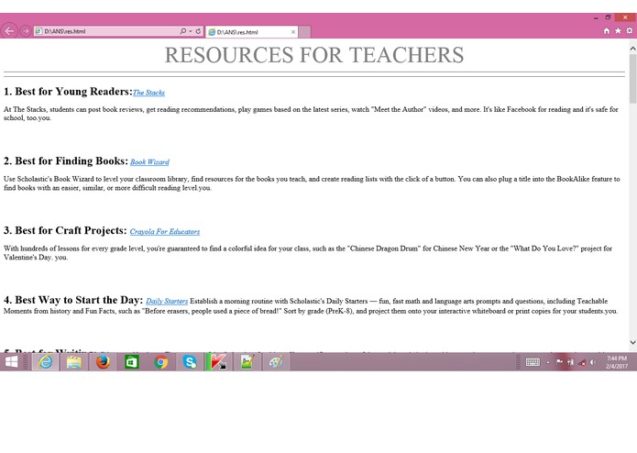
Task: Click the Action Center flag tray icon
Action: 559,362
